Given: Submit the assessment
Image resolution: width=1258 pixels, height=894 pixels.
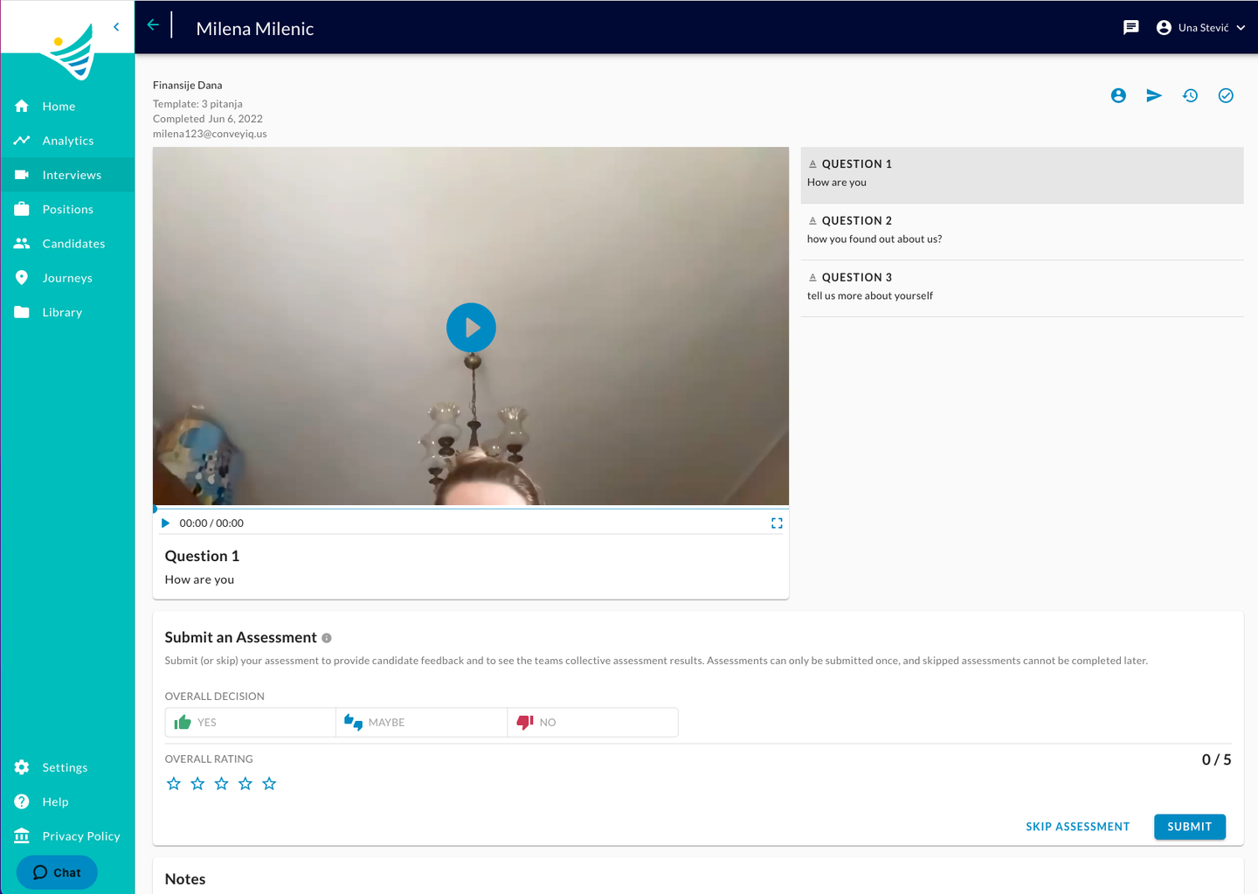Looking at the screenshot, I should pyautogui.click(x=1190, y=827).
